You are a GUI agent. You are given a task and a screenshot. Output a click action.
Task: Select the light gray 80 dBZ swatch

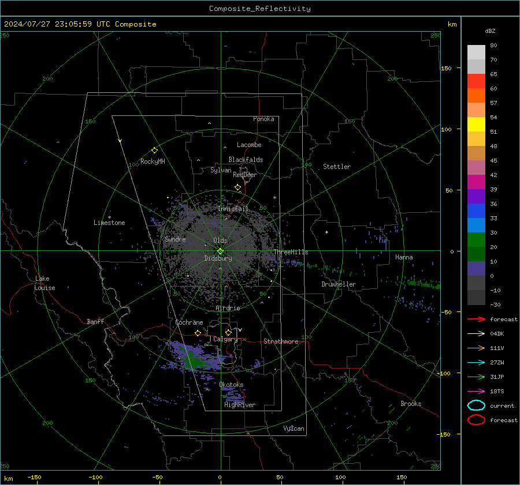click(x=476, y=52)
